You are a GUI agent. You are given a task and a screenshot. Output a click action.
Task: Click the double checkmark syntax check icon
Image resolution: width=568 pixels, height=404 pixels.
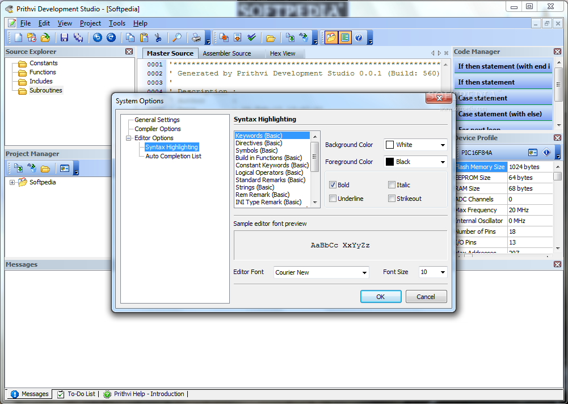[252, 37]
